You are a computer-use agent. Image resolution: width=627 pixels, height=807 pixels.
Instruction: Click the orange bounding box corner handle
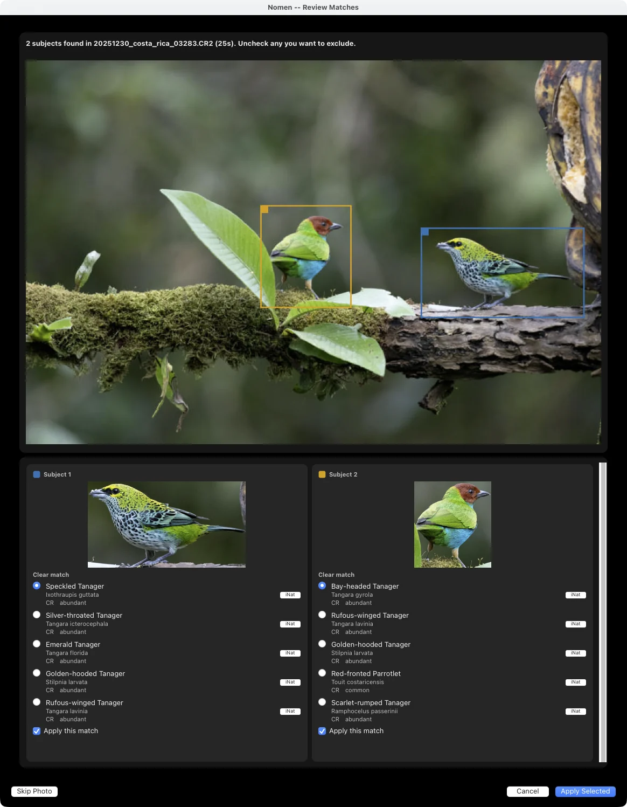coord(264,209)
